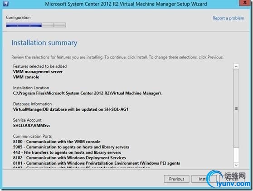The height and width of the screenshot is (191, 253).
Task: Click the 443 file transfers port line
Action: [67, 152]
